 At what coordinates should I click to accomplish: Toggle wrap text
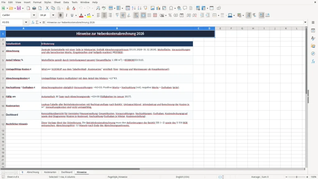[136, 15]
